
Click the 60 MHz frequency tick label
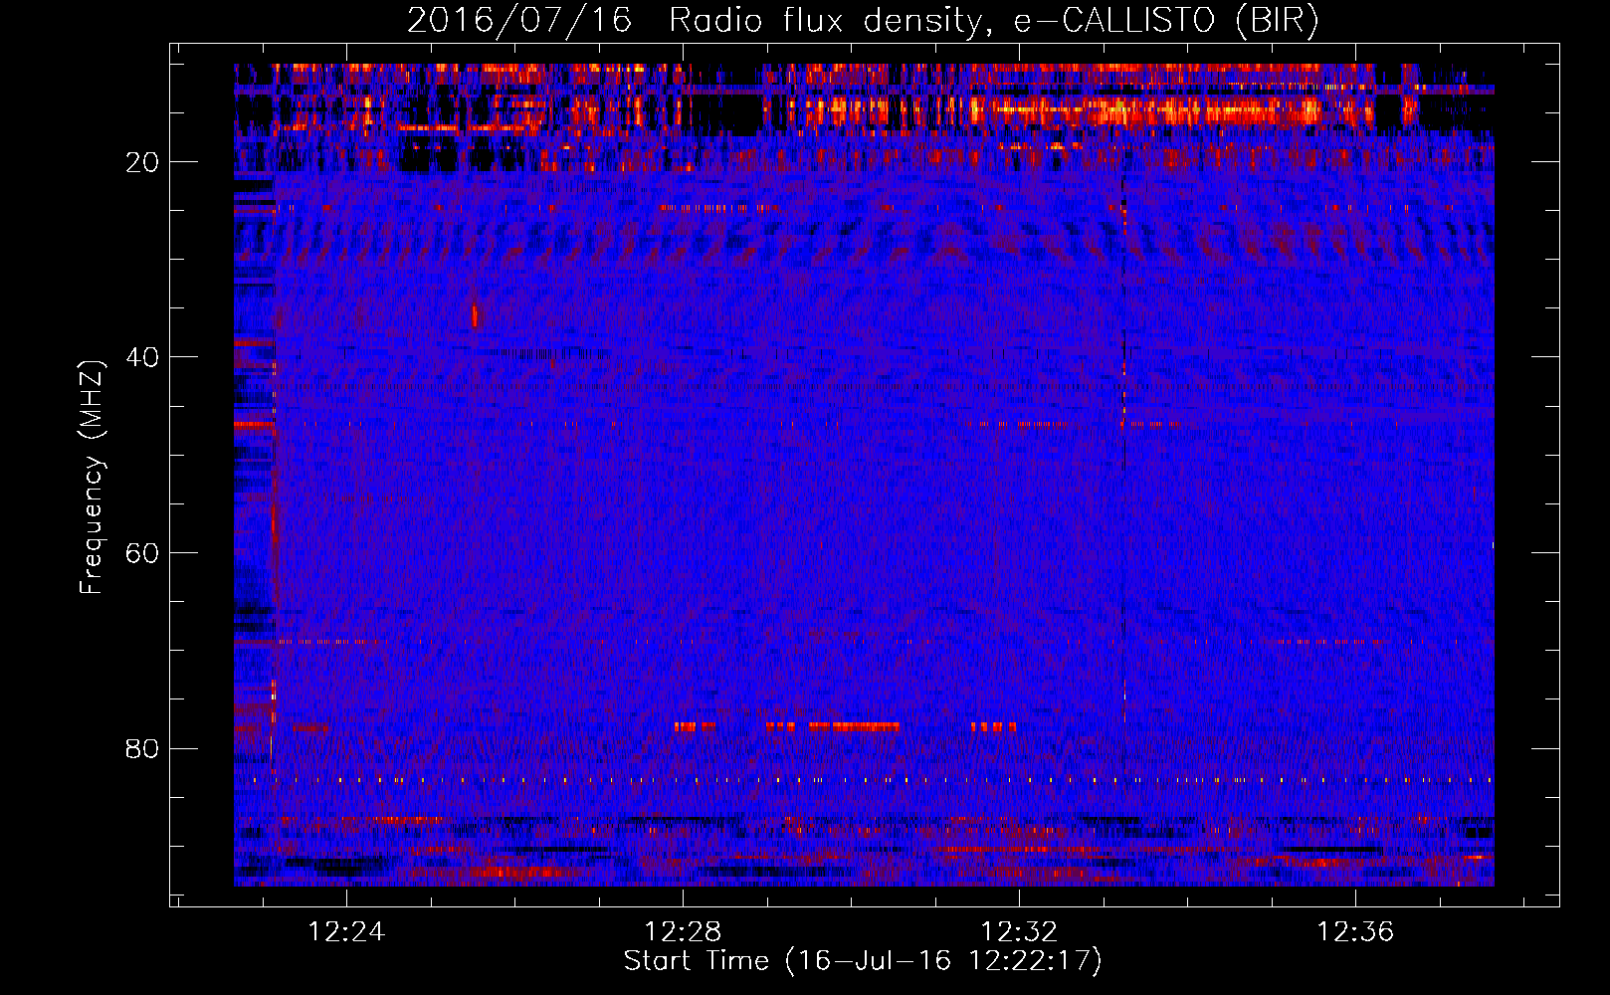point(143,553)
